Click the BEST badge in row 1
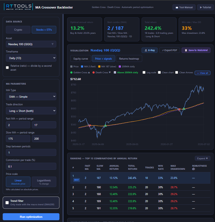The height and width of the screenshot is (222, 215). (x=77, y=180)
